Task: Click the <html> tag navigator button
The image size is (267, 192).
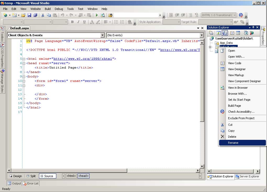Action: pos(71,176)
